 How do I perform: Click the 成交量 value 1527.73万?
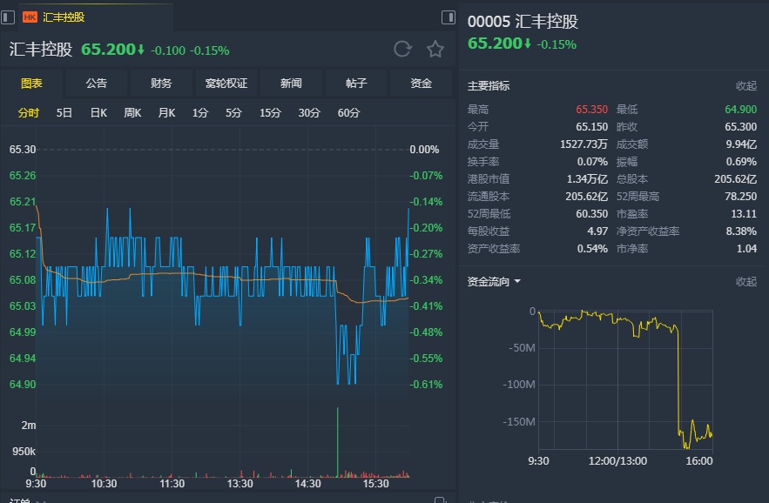(583, 144)
